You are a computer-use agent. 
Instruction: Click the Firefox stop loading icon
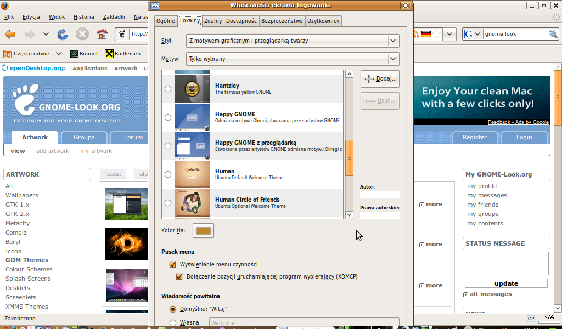point(82,34)
